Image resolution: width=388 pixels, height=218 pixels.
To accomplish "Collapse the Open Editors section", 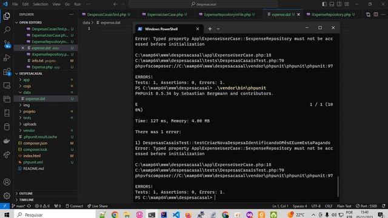I will 30,22.
